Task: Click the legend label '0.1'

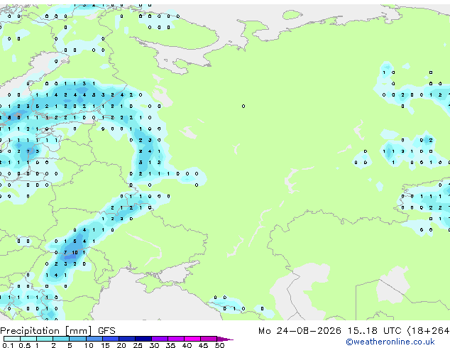Action: (x=7, y=345)
